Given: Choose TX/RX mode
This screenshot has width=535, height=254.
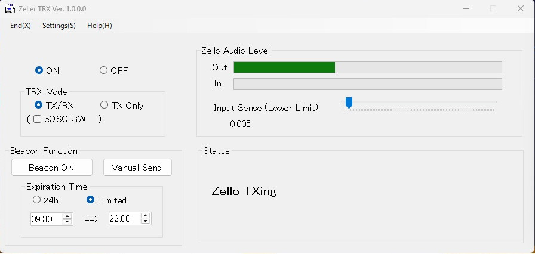Looking at the screenshot, I should click(39, 105).
